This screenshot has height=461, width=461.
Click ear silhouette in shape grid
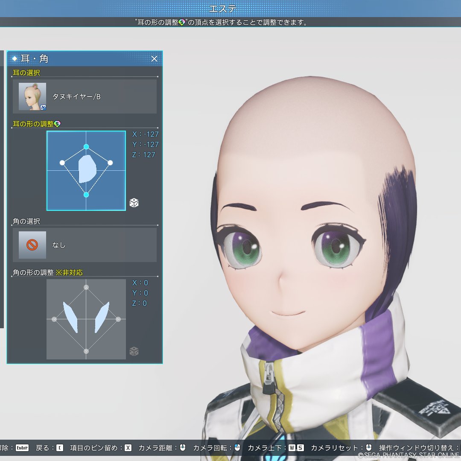click(x=88, y=169)
